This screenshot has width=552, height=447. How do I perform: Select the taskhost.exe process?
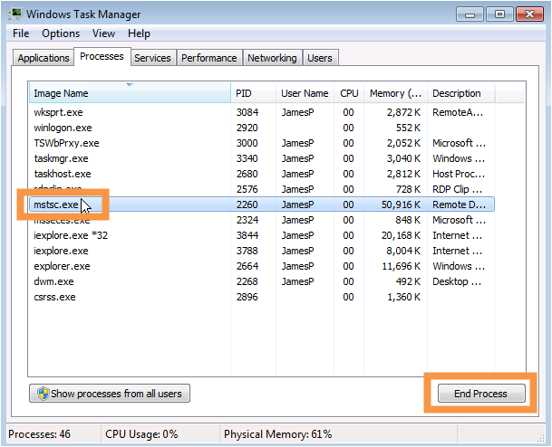262,174
